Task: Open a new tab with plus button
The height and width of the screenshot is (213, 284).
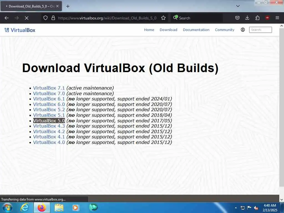Action: (x=68, y=6)
